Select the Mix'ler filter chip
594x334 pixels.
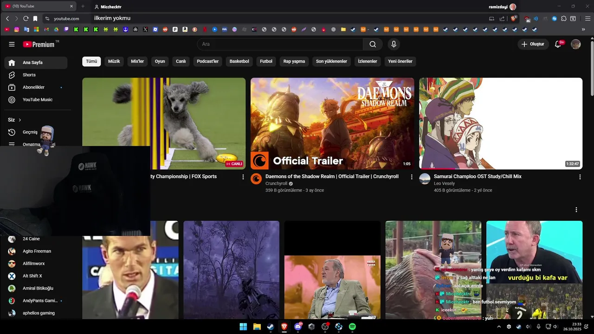tap(137, 61)
